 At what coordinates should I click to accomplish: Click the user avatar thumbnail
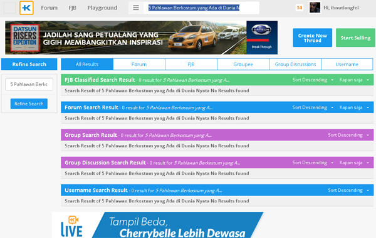tap(315, 7)
